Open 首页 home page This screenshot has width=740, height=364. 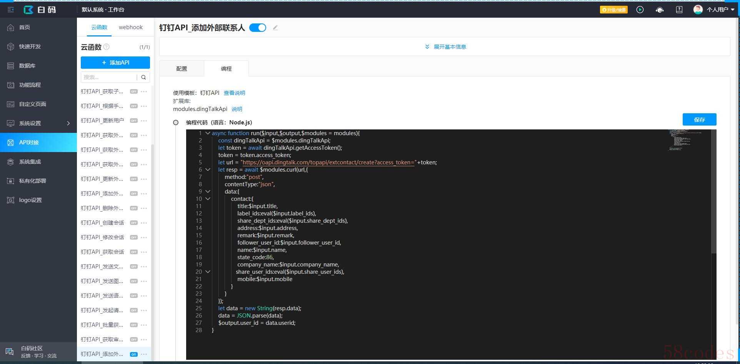pyautogui.click(x=38, y=27)
